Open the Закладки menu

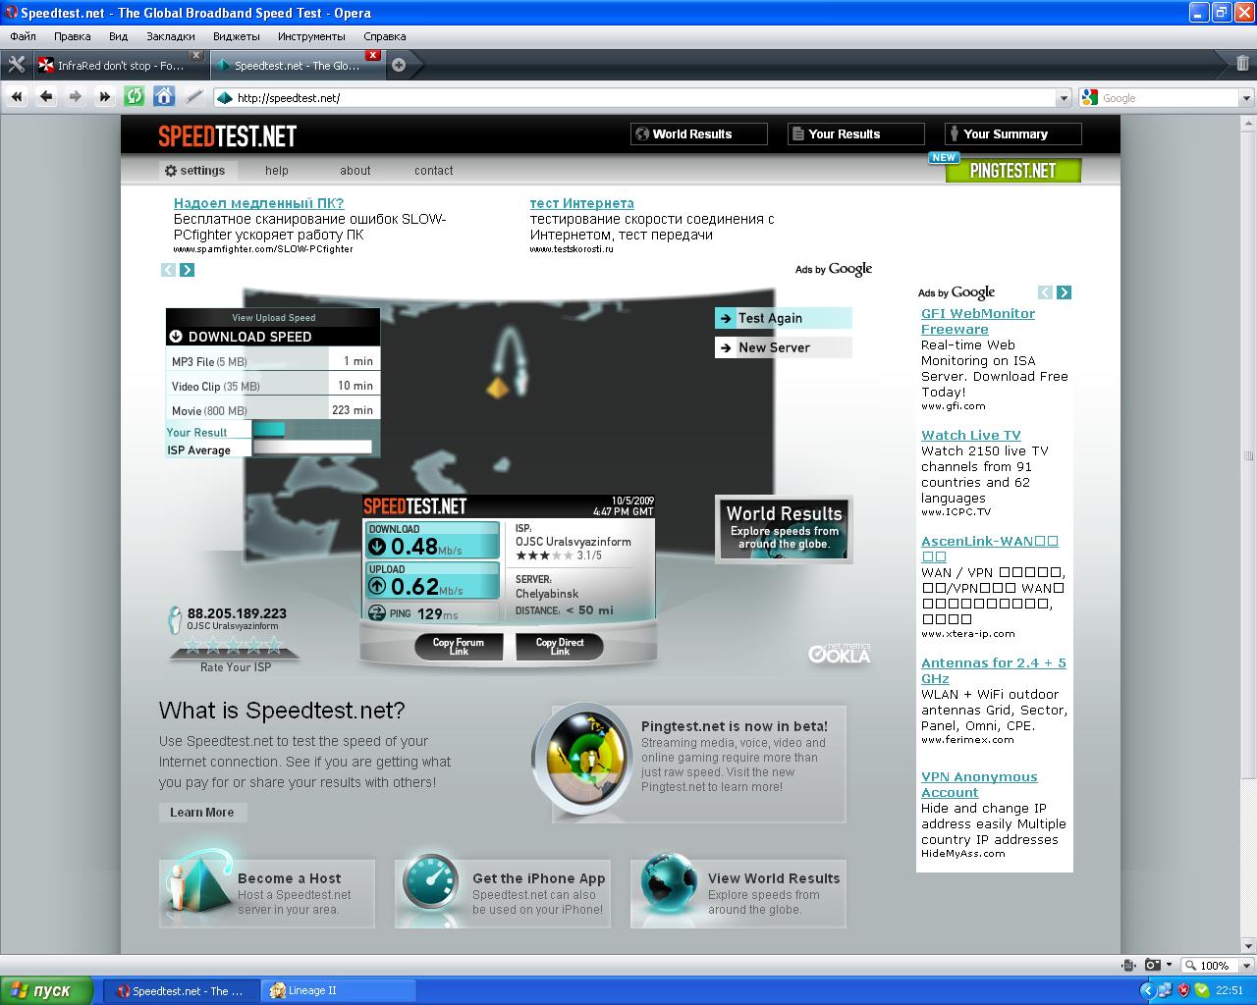click(x=171, y=36)
